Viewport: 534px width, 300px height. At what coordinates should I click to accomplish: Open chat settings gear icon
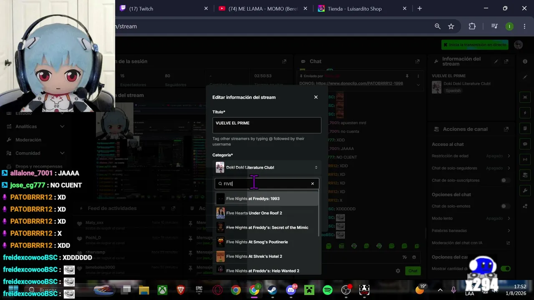click(x=398, y=271)
